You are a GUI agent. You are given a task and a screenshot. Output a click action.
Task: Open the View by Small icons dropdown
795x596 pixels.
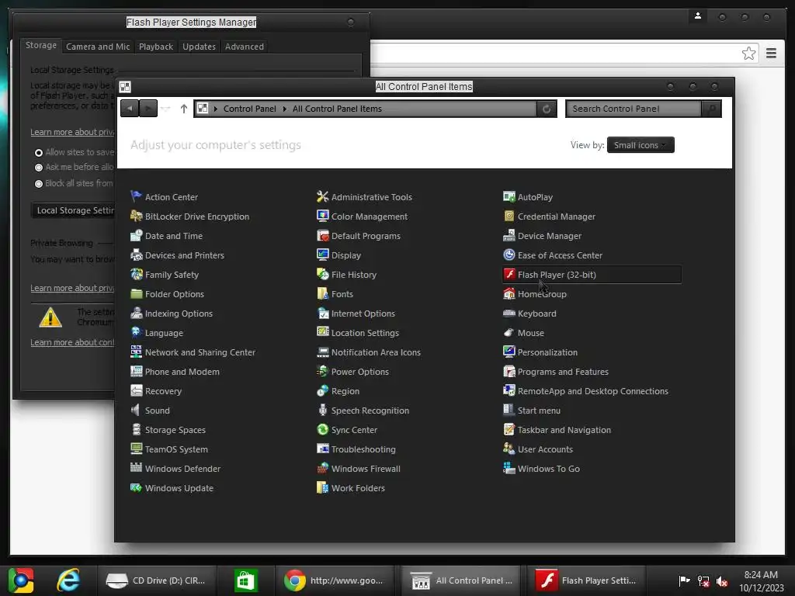click(641, 145)
